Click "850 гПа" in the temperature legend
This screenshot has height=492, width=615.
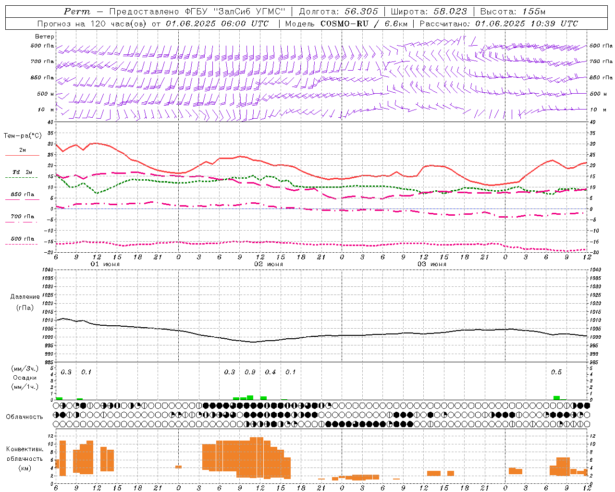tap(23, 195)
